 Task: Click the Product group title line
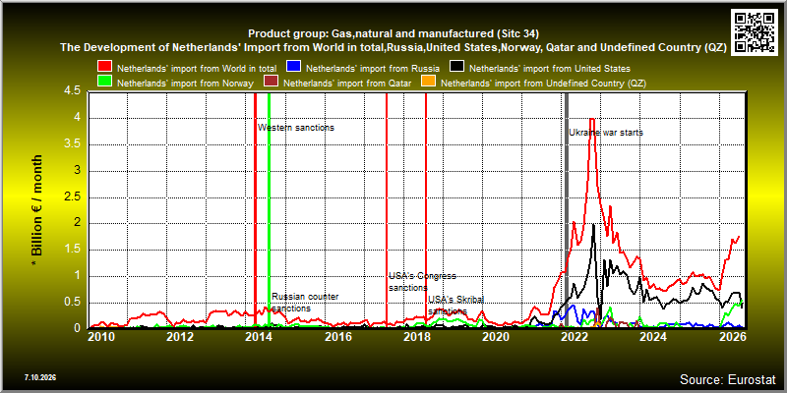[x=393, y=34]
